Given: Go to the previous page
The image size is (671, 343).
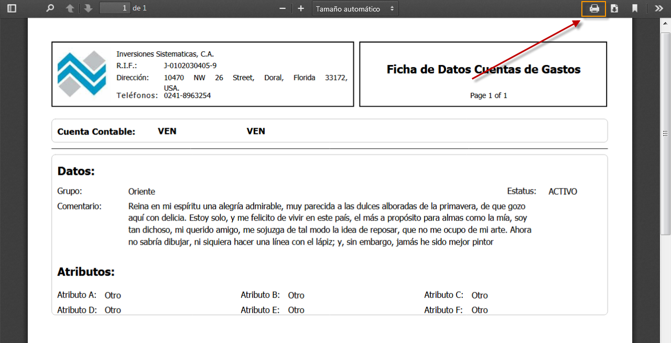Looking at the screenshot, I should (72, 8).
